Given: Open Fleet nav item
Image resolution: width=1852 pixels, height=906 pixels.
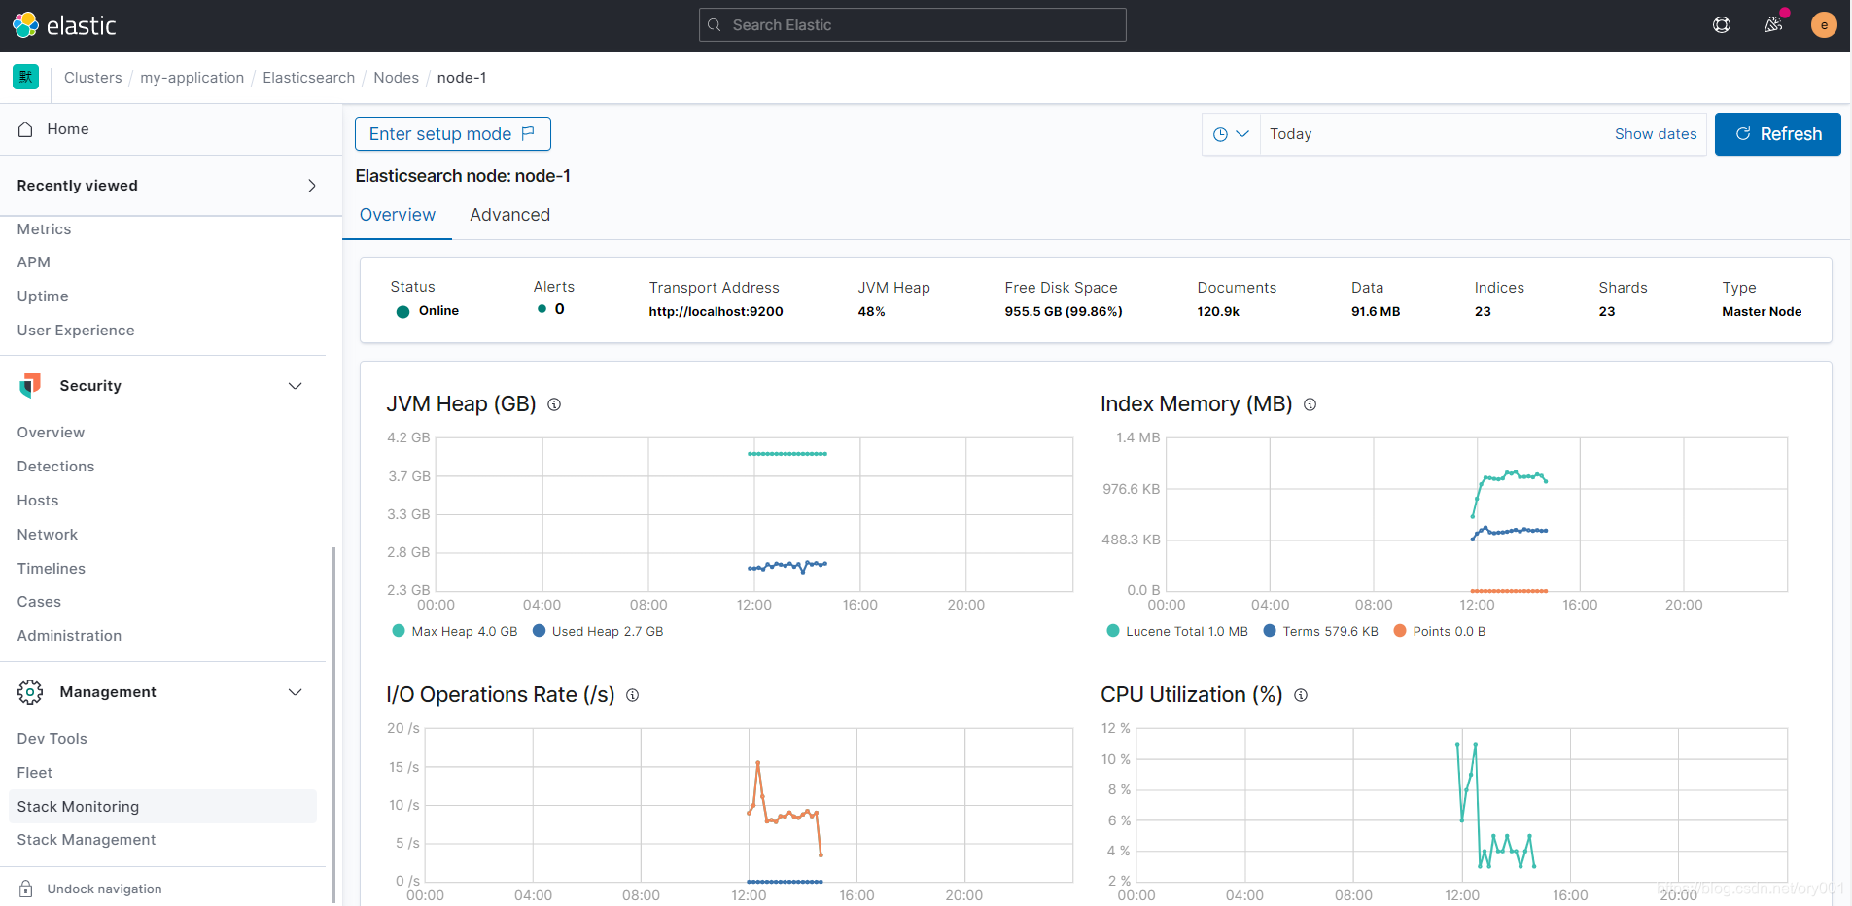Looking at the screenshot, I should click(35, 773).
